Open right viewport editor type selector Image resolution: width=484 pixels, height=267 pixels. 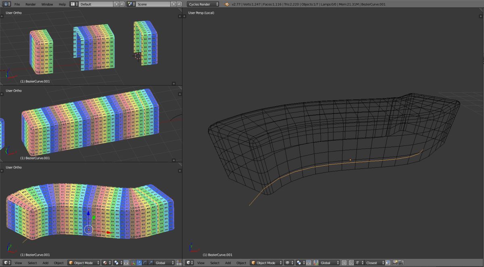tap(190, 263)
